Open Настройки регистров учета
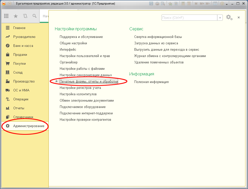 coord(80,88)
